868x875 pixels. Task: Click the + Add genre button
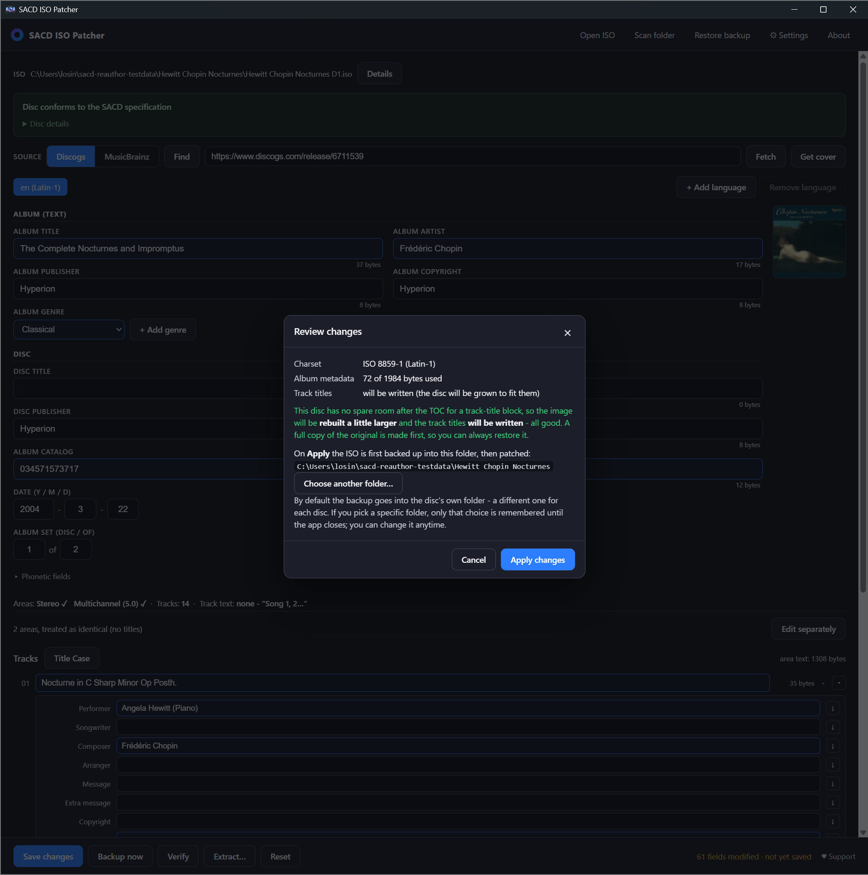163,330
